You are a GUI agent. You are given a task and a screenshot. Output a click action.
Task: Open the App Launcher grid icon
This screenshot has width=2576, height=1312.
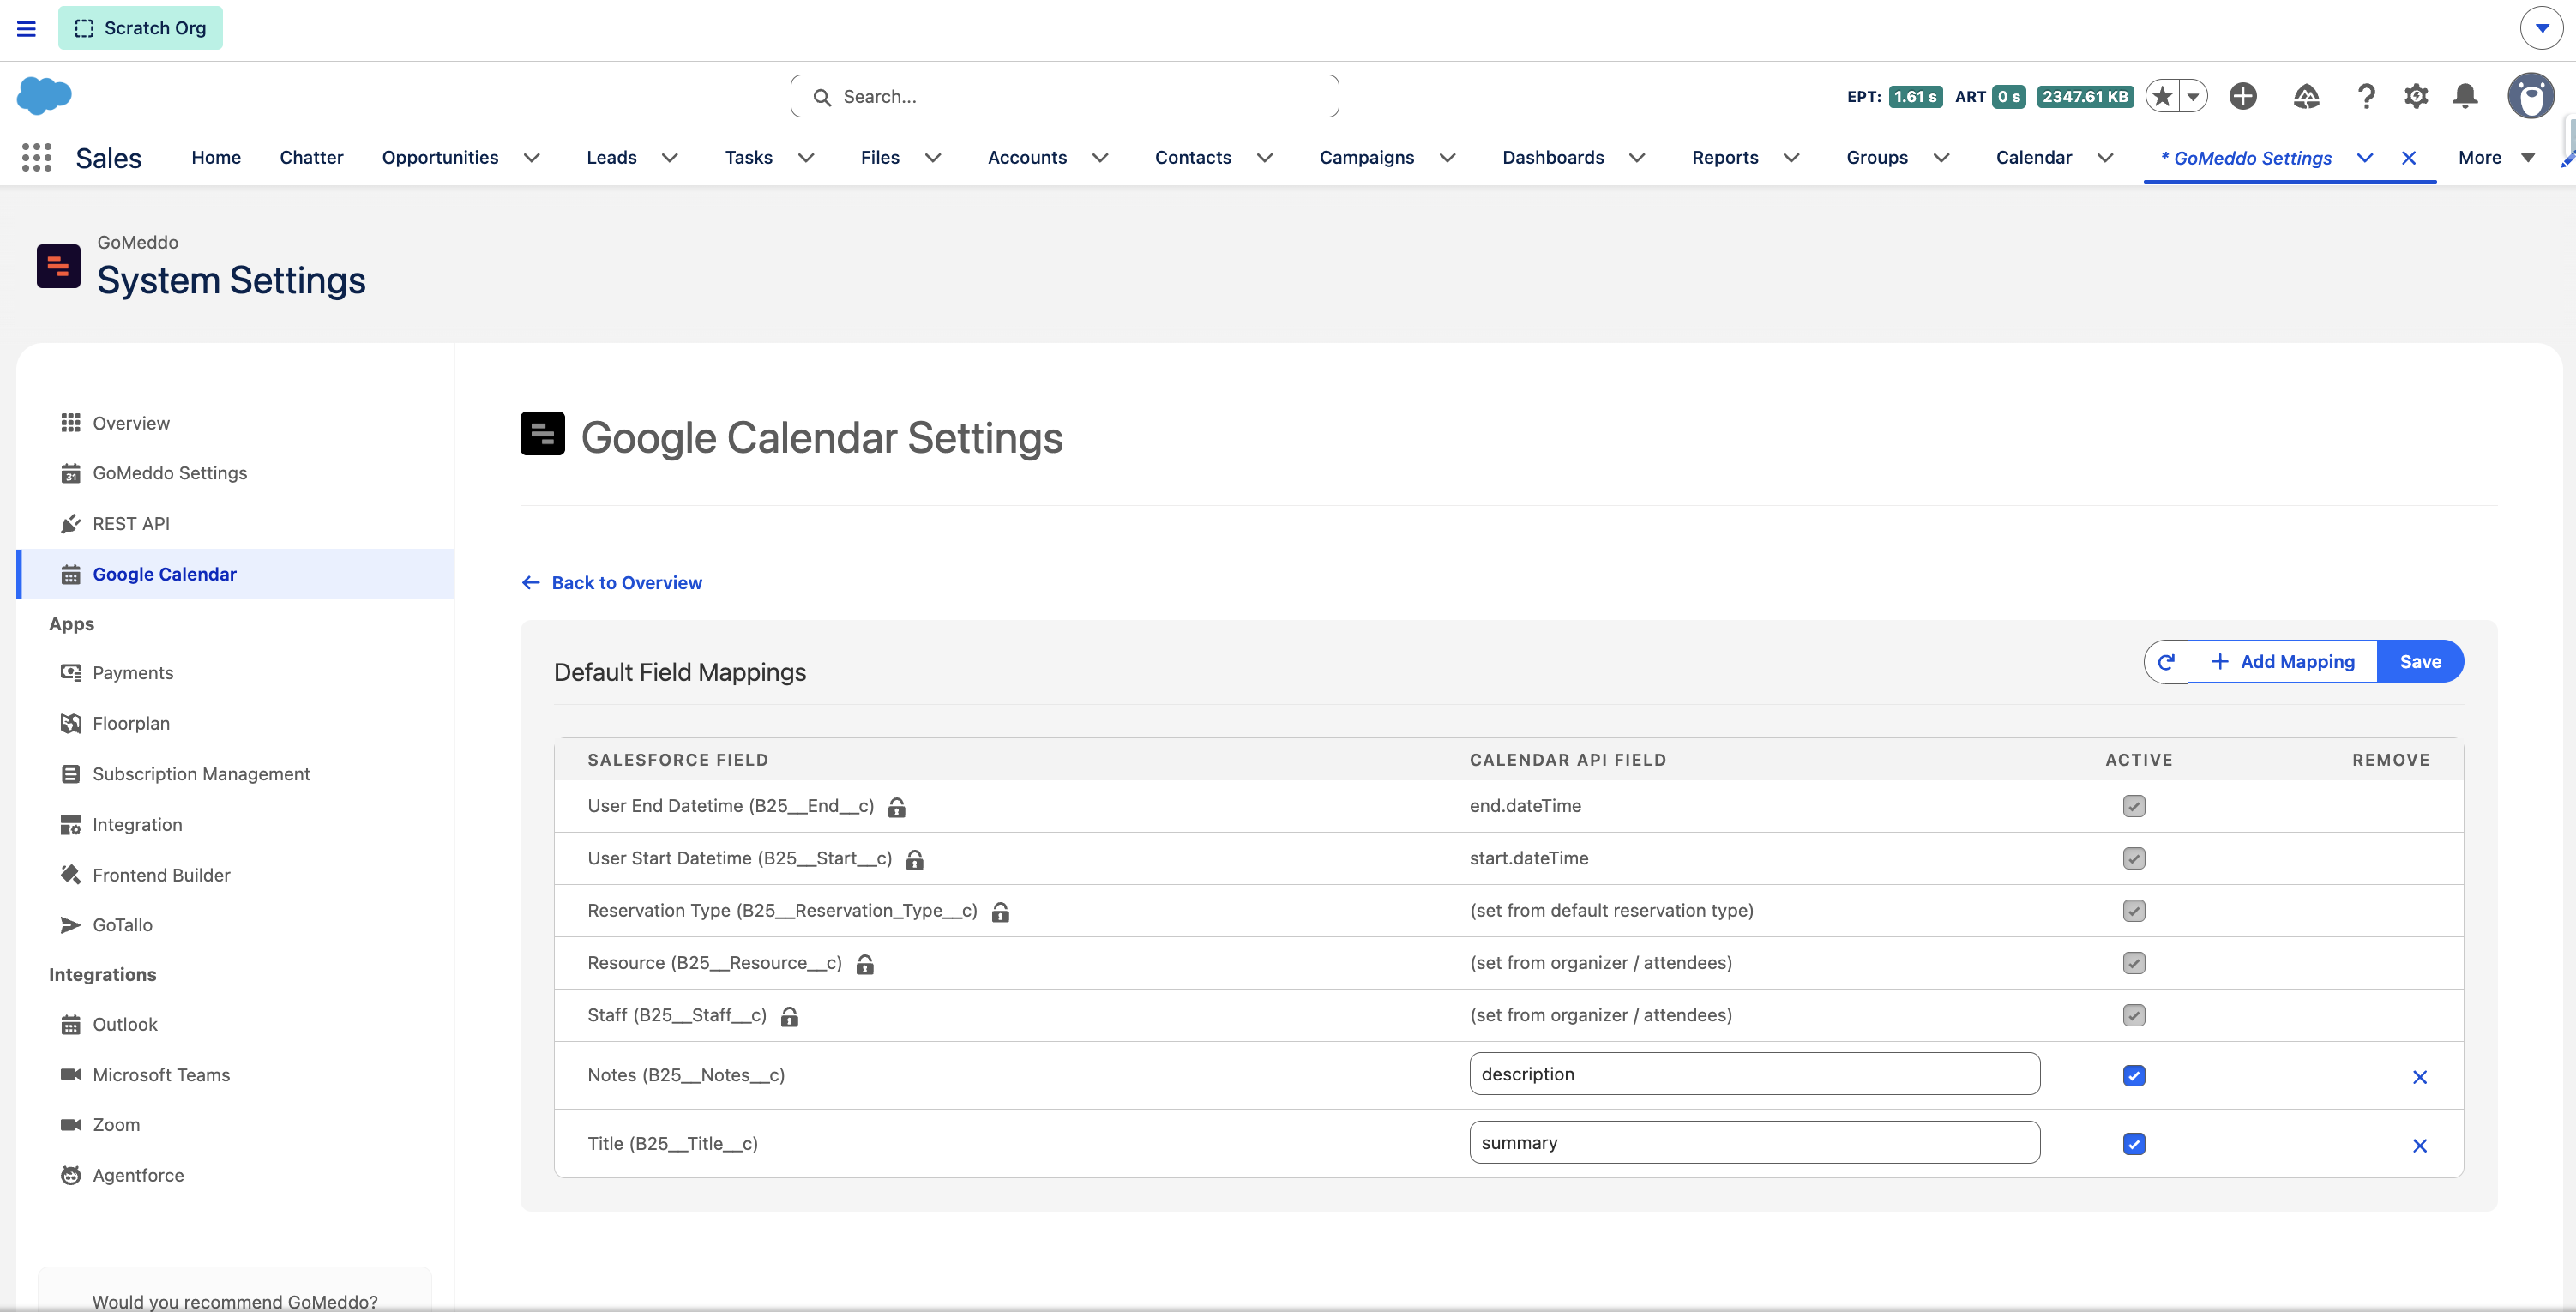(x=37, y=157)
